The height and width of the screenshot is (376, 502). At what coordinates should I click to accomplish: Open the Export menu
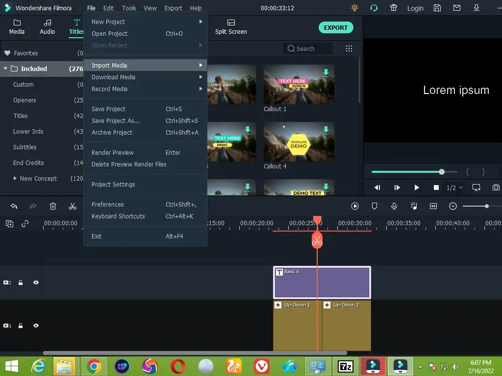173,8
